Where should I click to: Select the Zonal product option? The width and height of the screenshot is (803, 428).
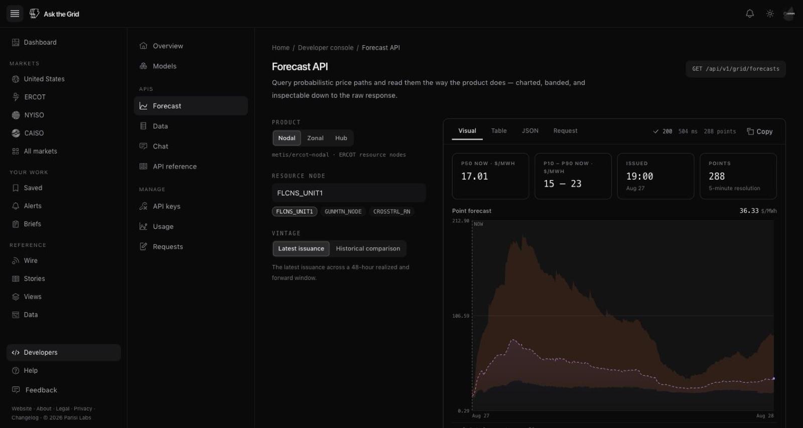(315, 138)
